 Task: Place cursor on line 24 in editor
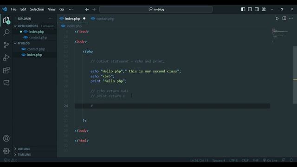172,106
